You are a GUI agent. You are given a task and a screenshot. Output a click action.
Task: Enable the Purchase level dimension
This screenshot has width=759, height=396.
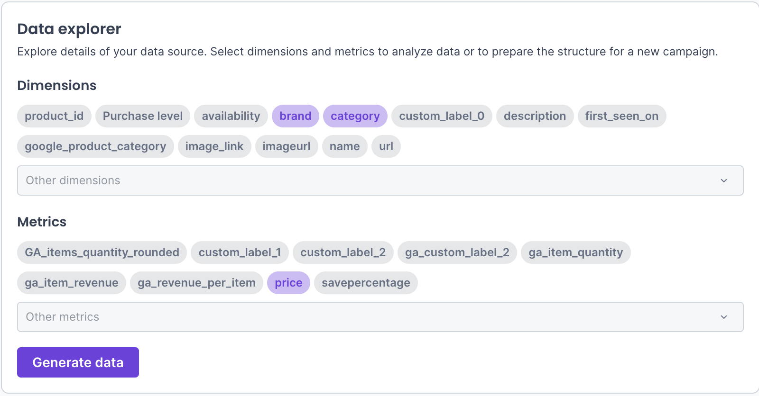(x=142, y=116)
